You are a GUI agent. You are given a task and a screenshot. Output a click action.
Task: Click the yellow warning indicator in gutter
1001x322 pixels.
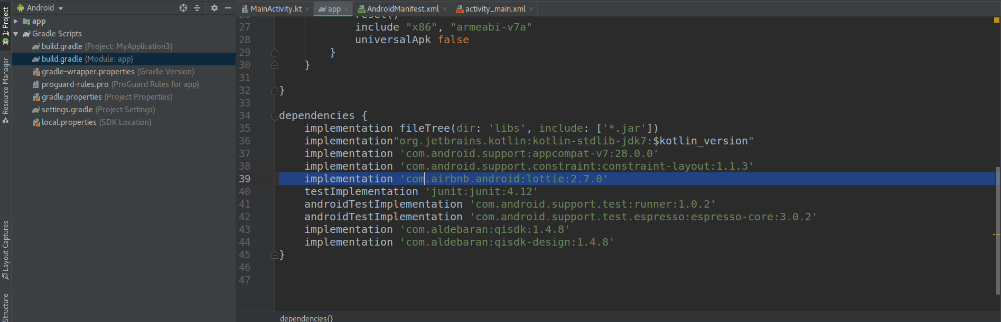(x=997, y=20)
